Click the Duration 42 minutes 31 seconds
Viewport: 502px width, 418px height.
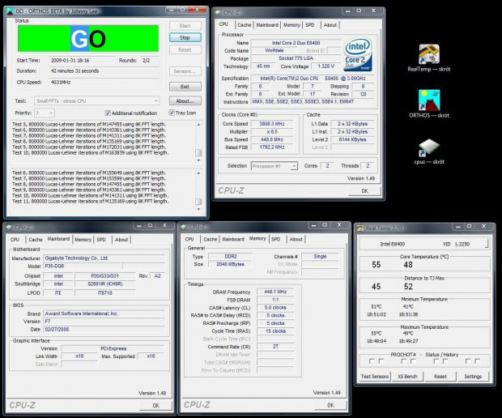tap(104, 71)
